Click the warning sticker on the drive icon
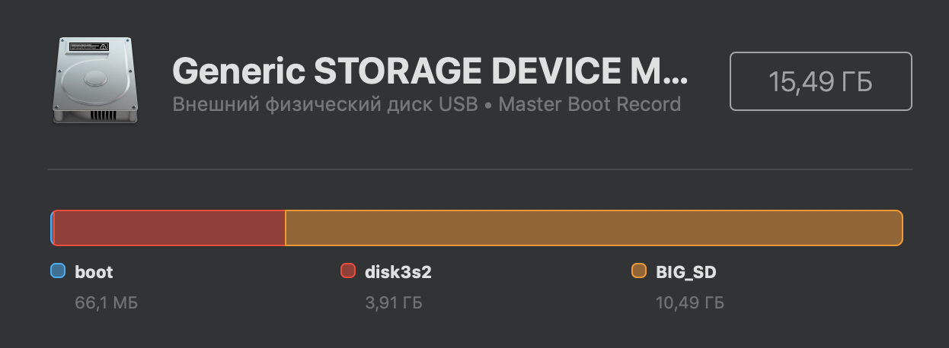 tap(89, 47)
